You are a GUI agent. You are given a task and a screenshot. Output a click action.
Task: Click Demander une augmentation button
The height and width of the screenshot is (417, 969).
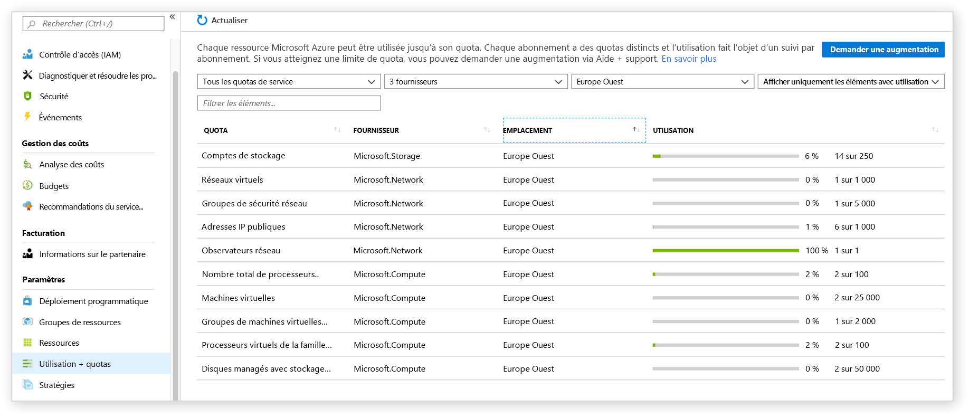pyautogui.click(x=883, y=50)
